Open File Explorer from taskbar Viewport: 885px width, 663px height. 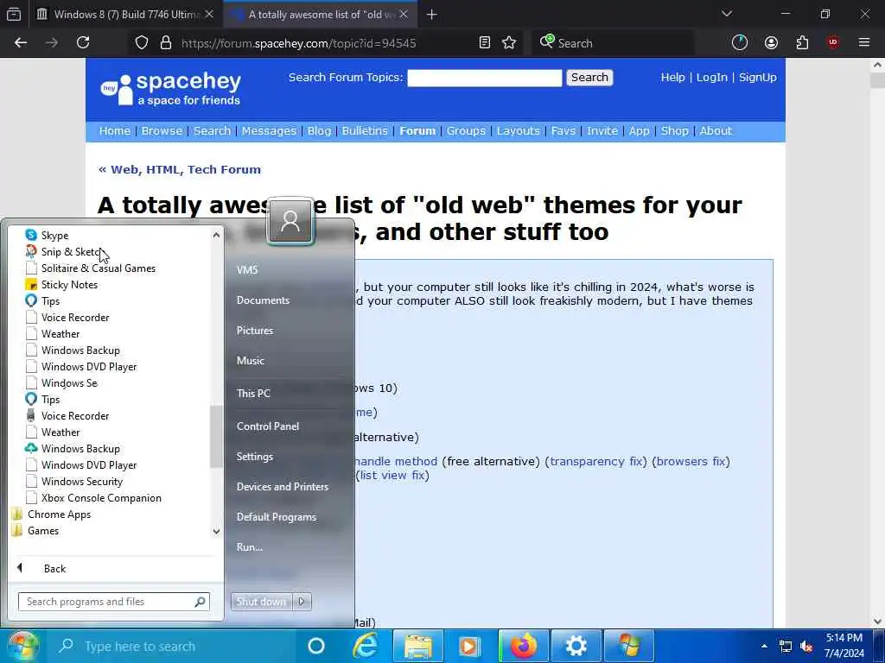[417, 646]
